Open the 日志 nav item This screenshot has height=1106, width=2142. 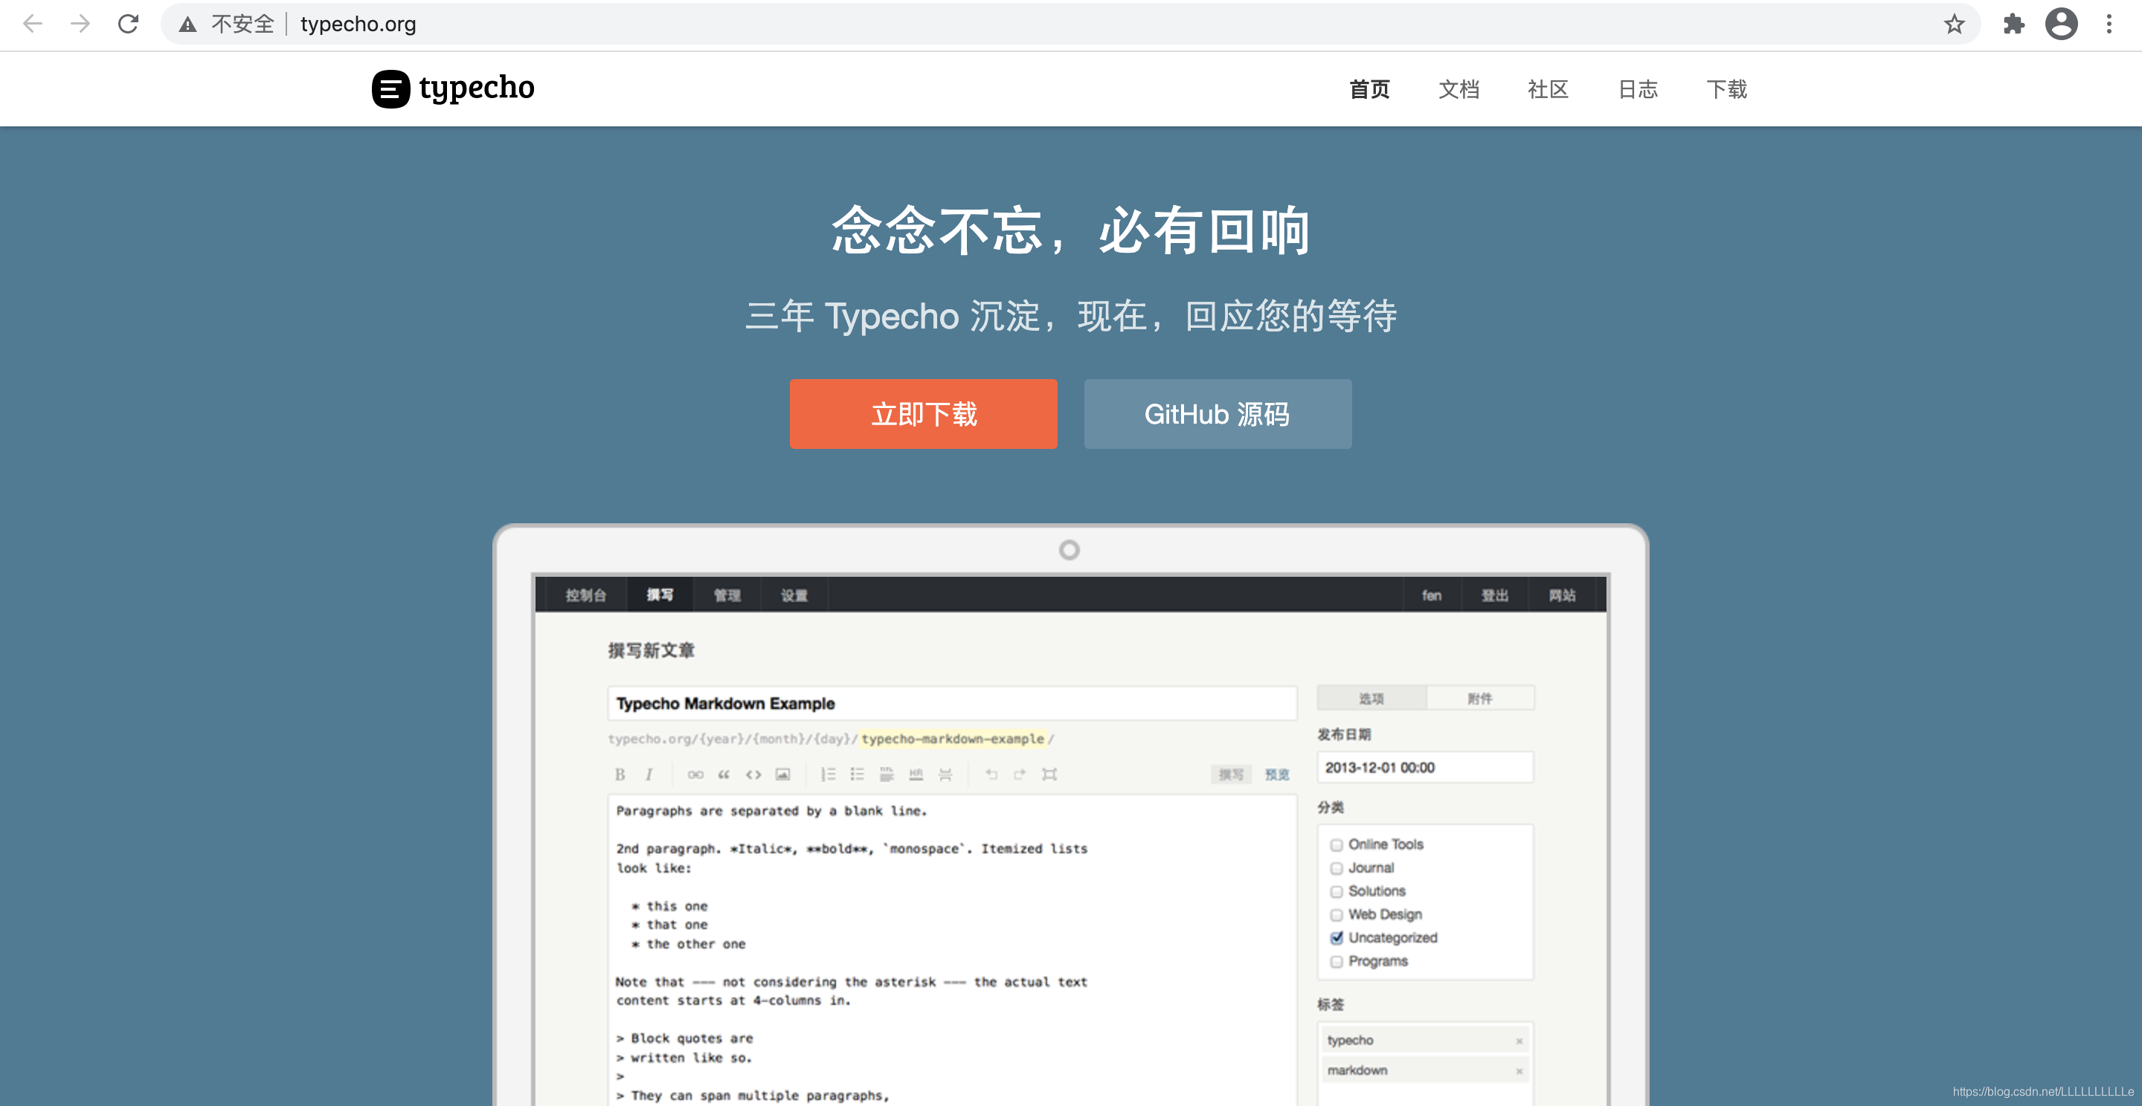pos(1637,89)
